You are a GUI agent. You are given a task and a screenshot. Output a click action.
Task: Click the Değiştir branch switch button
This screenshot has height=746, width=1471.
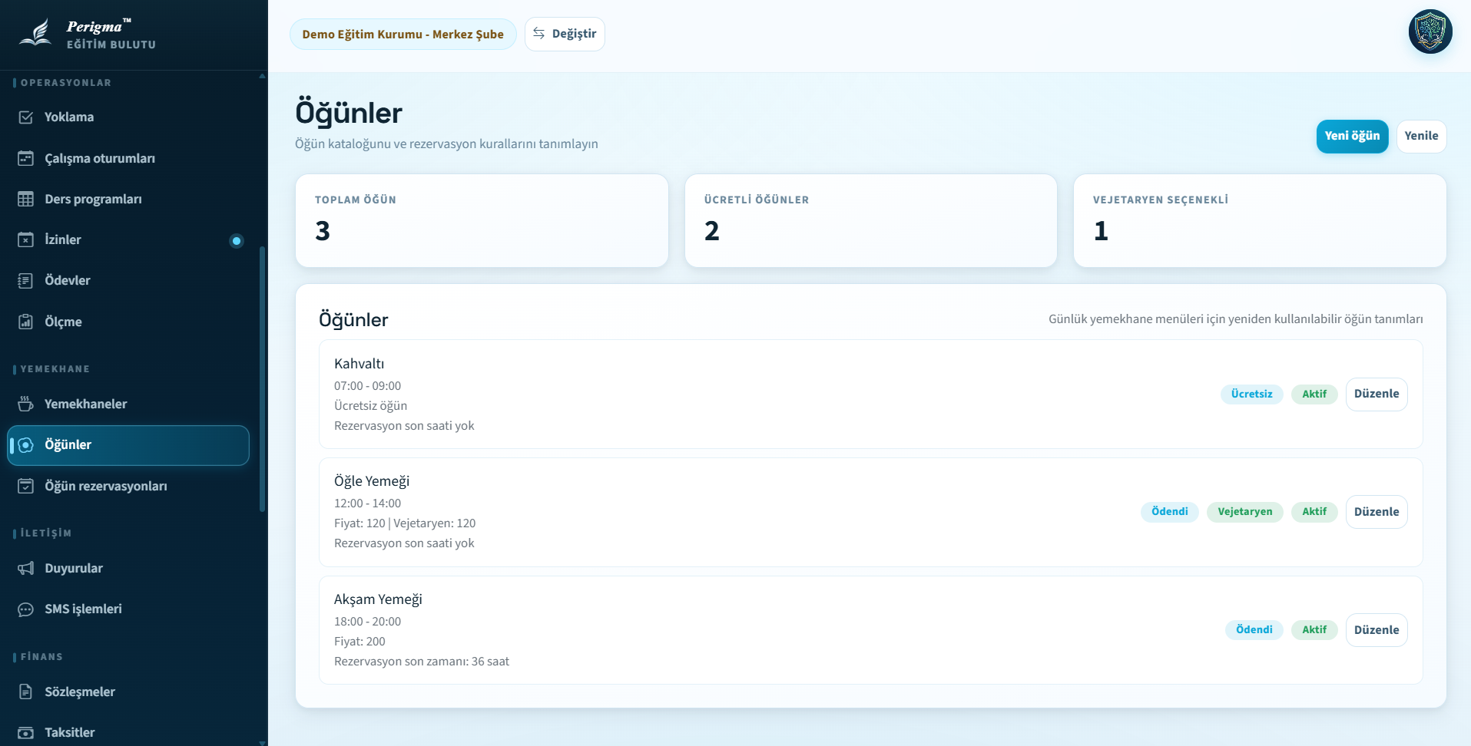click(565, 34)
